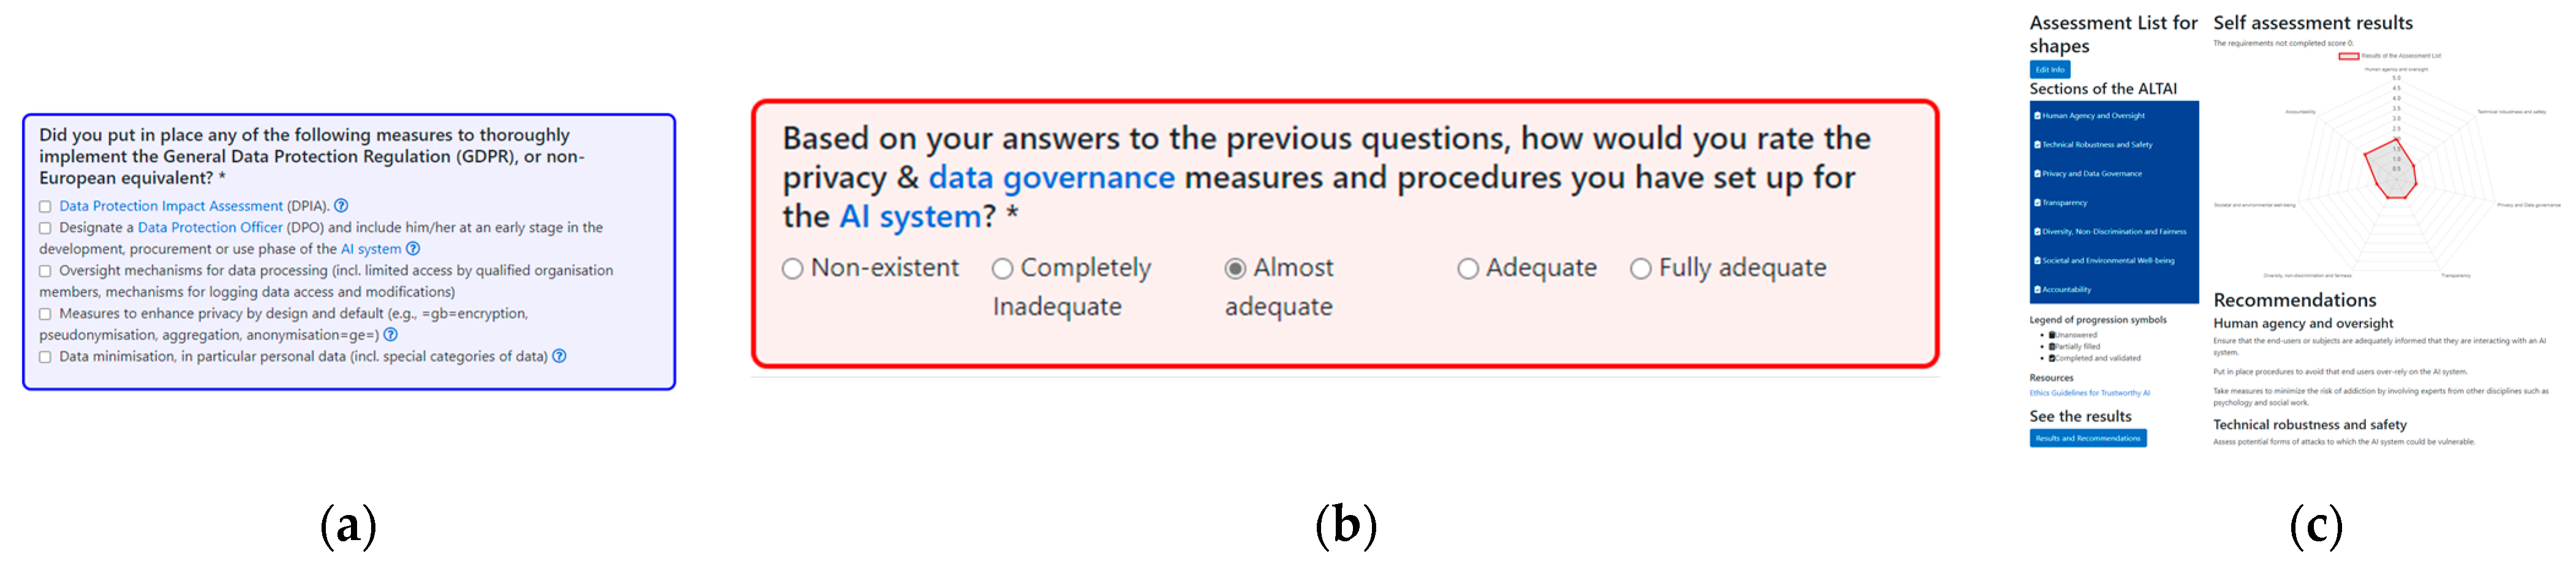Open the Ethics Guidelines for Trustworthy AI link
The image size is (2576, 567).
(x=2089, y=393)
